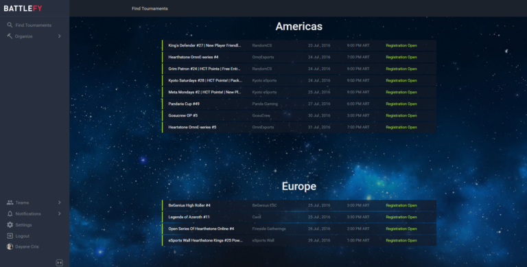The image size is (527, 267).
Task: Click Registration Open for BeGenius High Roller
Action: click(x=401, y=205)
